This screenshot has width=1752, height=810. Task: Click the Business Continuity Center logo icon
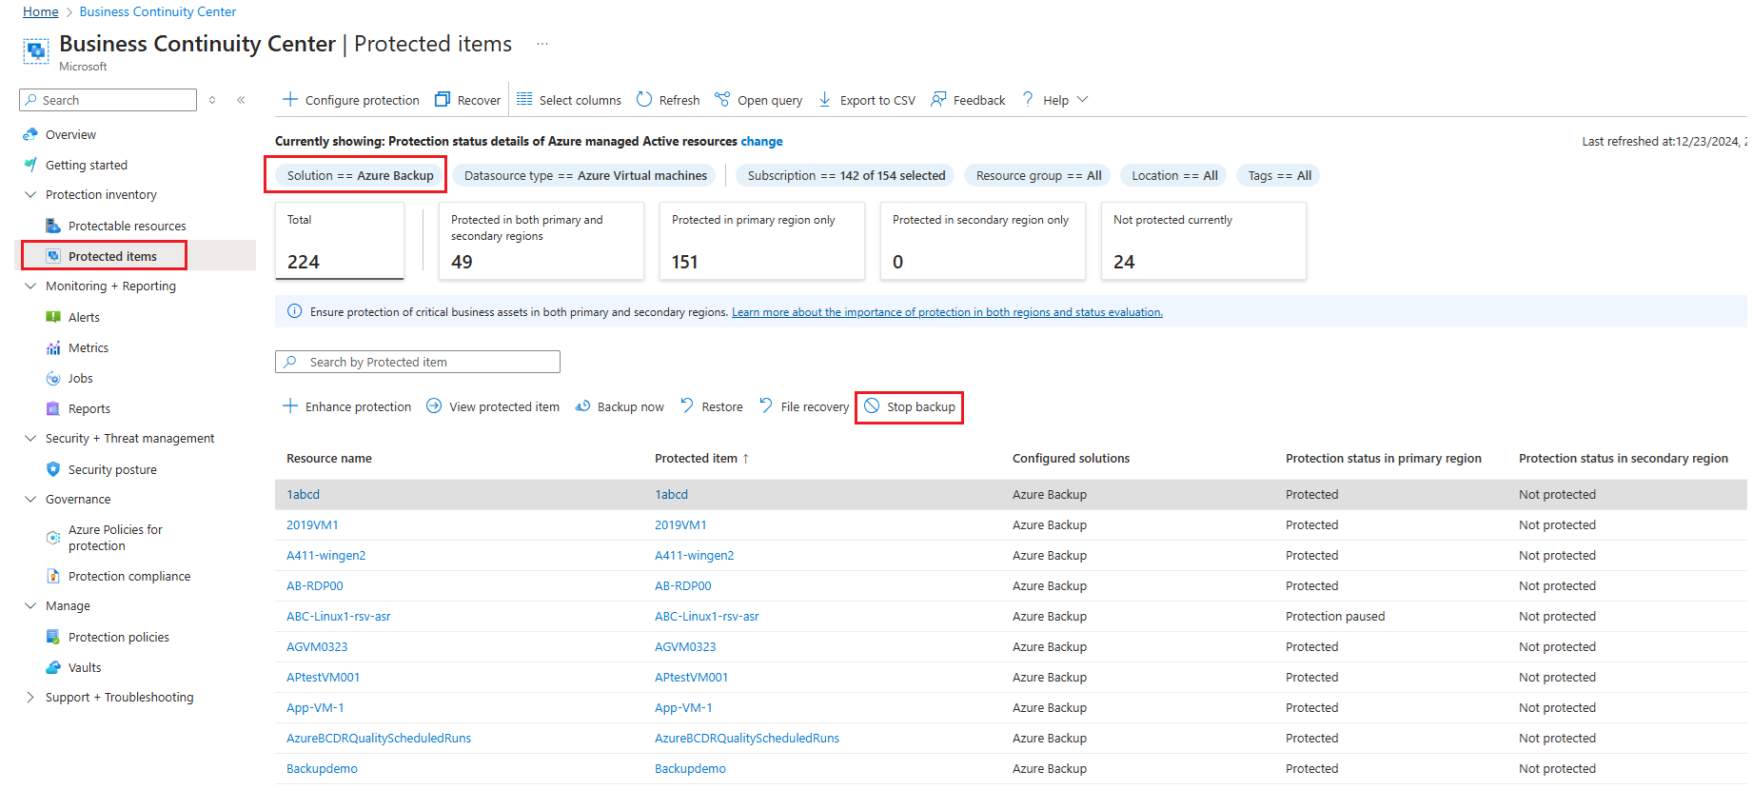pyautogui.click(x=36, y=50)
